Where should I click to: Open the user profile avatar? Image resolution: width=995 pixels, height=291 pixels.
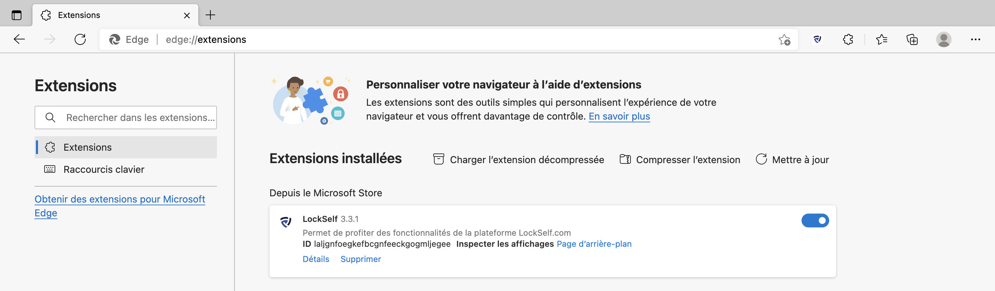[x=944, y=39]
